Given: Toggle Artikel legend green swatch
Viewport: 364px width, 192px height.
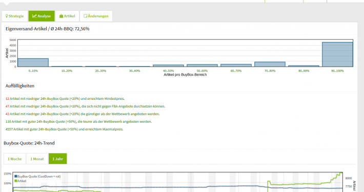Looking at the screenshot, I should (x=16, y=181).
